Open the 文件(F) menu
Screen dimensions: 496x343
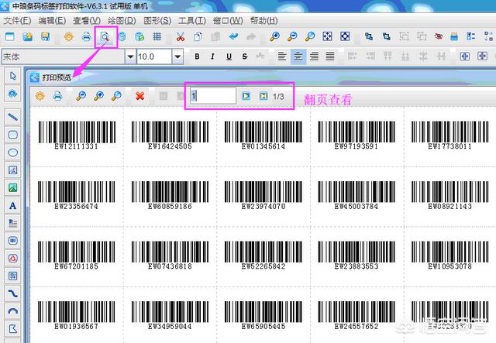coord(17,21)
